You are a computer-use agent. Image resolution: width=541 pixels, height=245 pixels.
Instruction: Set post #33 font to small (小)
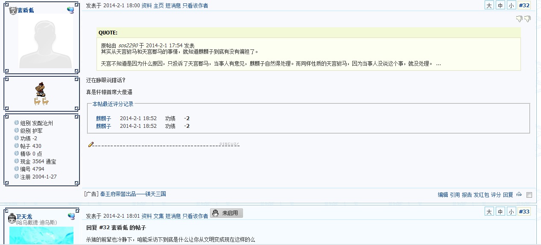tap(512, 212)
